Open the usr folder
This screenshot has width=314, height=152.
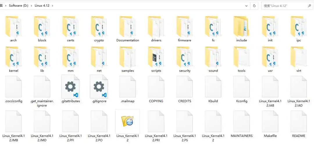tap(270, 59)
